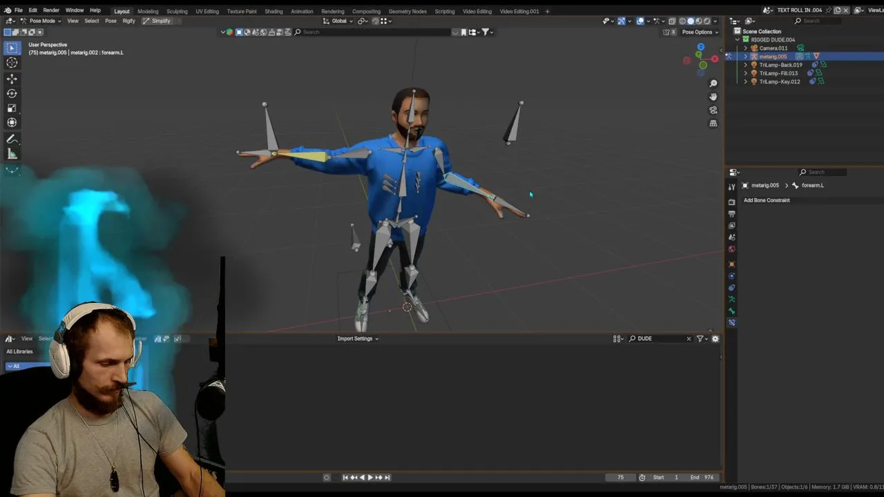Switch to Wireframe viewport shading
884x497 pixels.
click(x=682, y=21)
